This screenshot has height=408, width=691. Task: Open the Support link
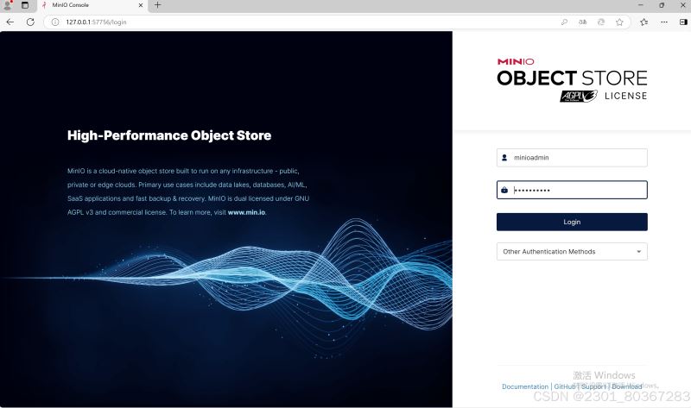[x=593, y=386]
